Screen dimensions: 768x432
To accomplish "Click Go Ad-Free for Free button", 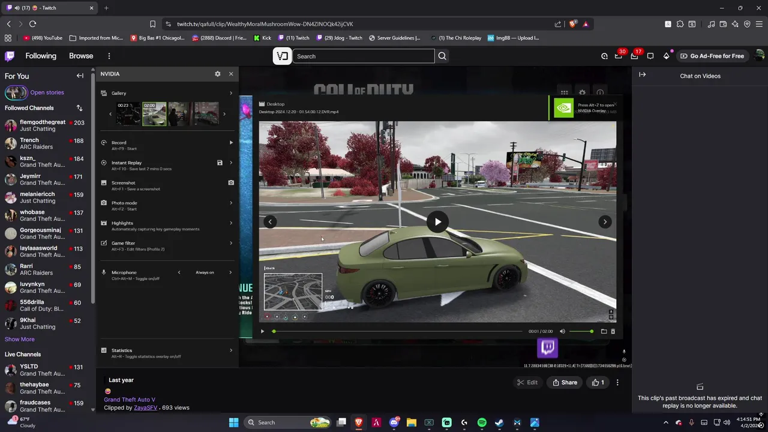I will pyautogui.click(x=713, y=56).
